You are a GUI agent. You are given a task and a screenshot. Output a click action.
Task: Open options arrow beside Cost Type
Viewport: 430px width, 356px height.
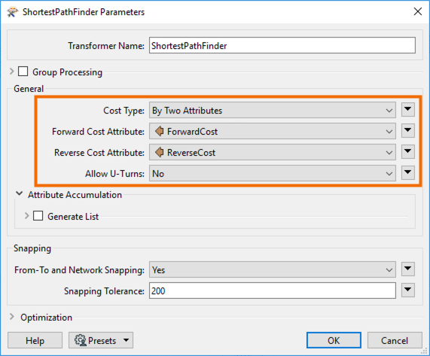pyautogui.click(x=408, y=110)
